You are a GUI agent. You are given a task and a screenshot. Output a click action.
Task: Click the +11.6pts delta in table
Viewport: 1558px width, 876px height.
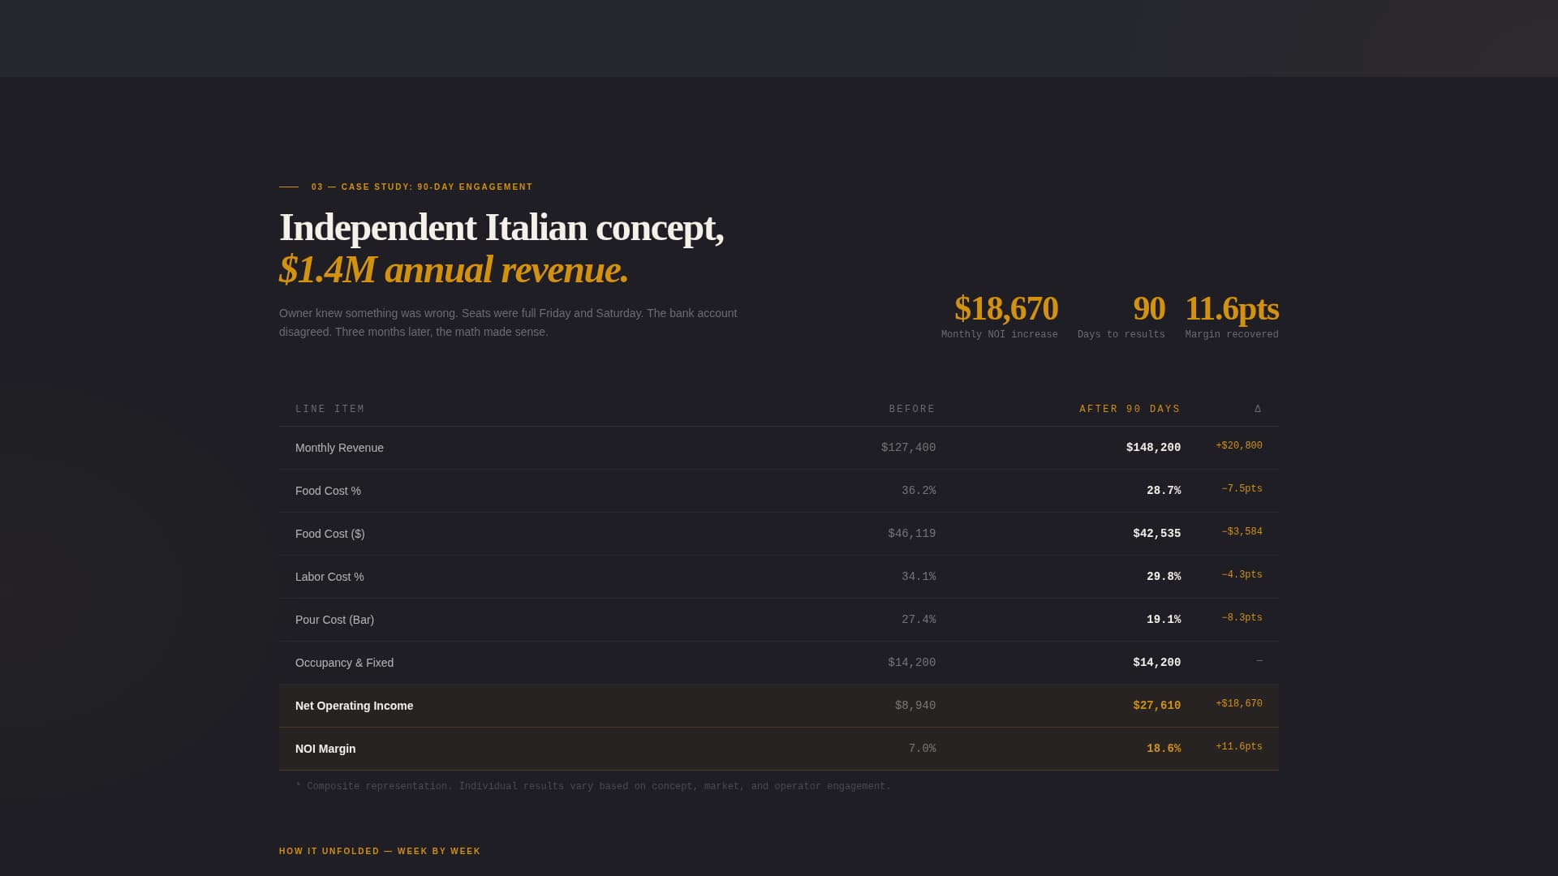[x=1239, y=747]
